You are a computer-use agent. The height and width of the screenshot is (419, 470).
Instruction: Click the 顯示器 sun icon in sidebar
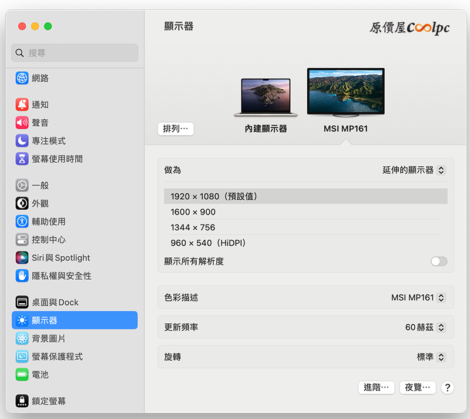tap(22, 320)
